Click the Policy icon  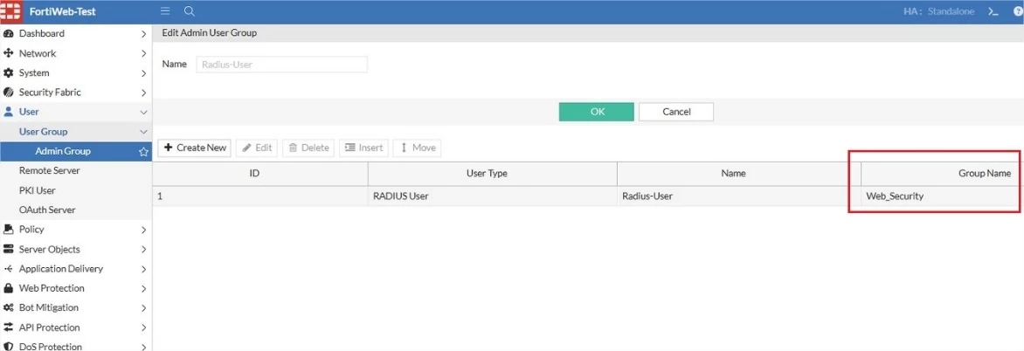tap(9, 229)
